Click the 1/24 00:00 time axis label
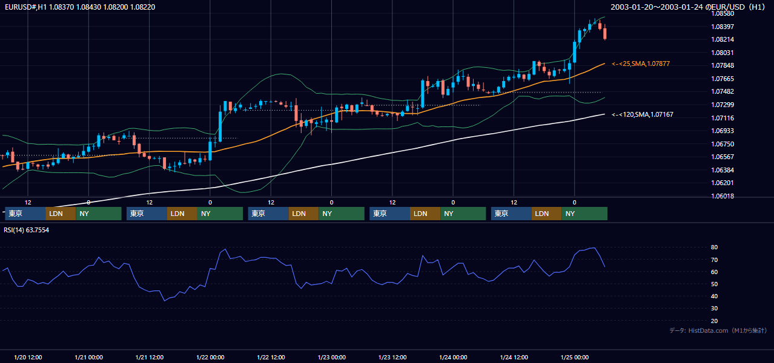Viewport: 774px width, 363px height. tap(453, 357)
